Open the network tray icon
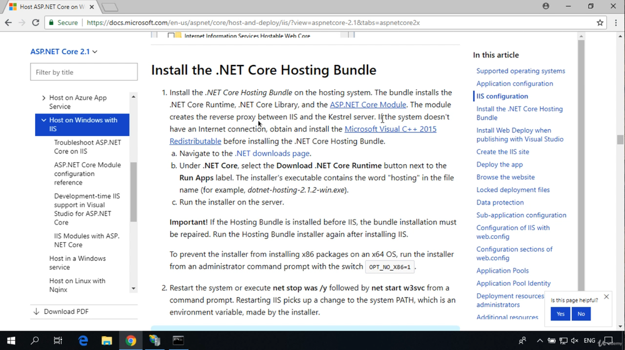The width and height of the screenshot is (625, 350). coord(563,341)
